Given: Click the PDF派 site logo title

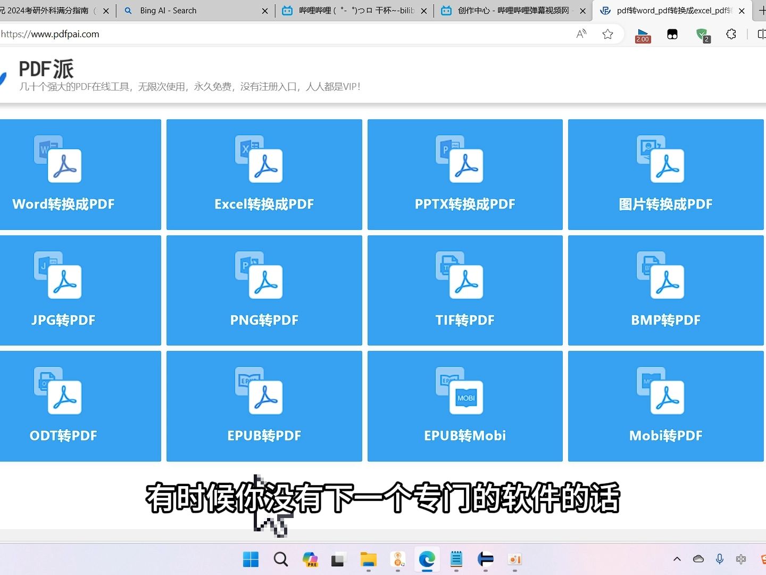Looking at the screenshot, I should coord(46,69).
